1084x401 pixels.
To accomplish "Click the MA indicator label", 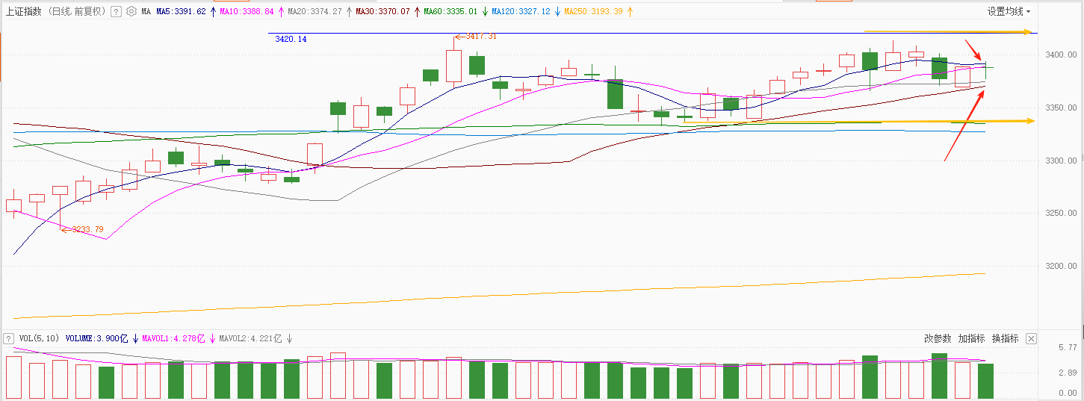I will [146, 12].
